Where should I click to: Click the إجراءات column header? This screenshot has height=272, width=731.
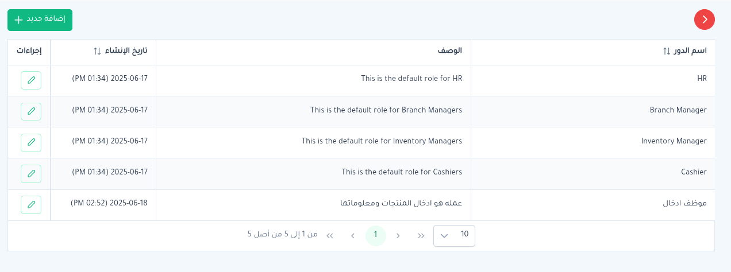tap(29, 51)
